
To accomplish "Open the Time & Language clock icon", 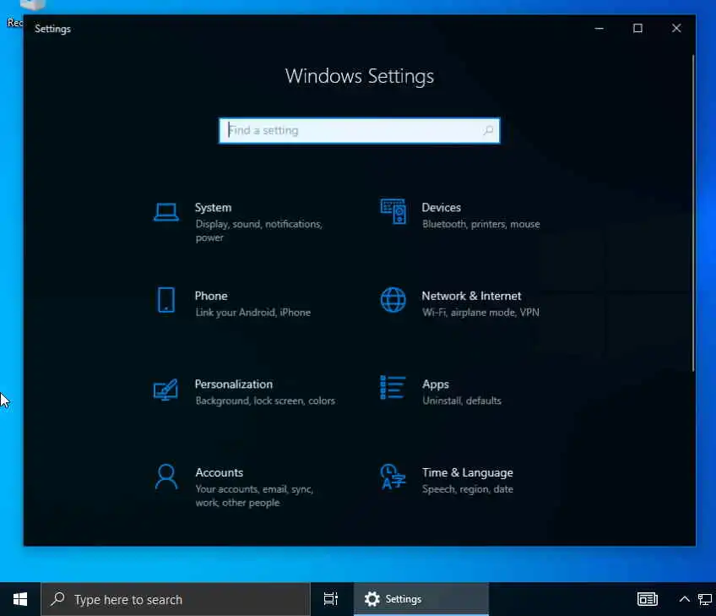I will 393,477.
